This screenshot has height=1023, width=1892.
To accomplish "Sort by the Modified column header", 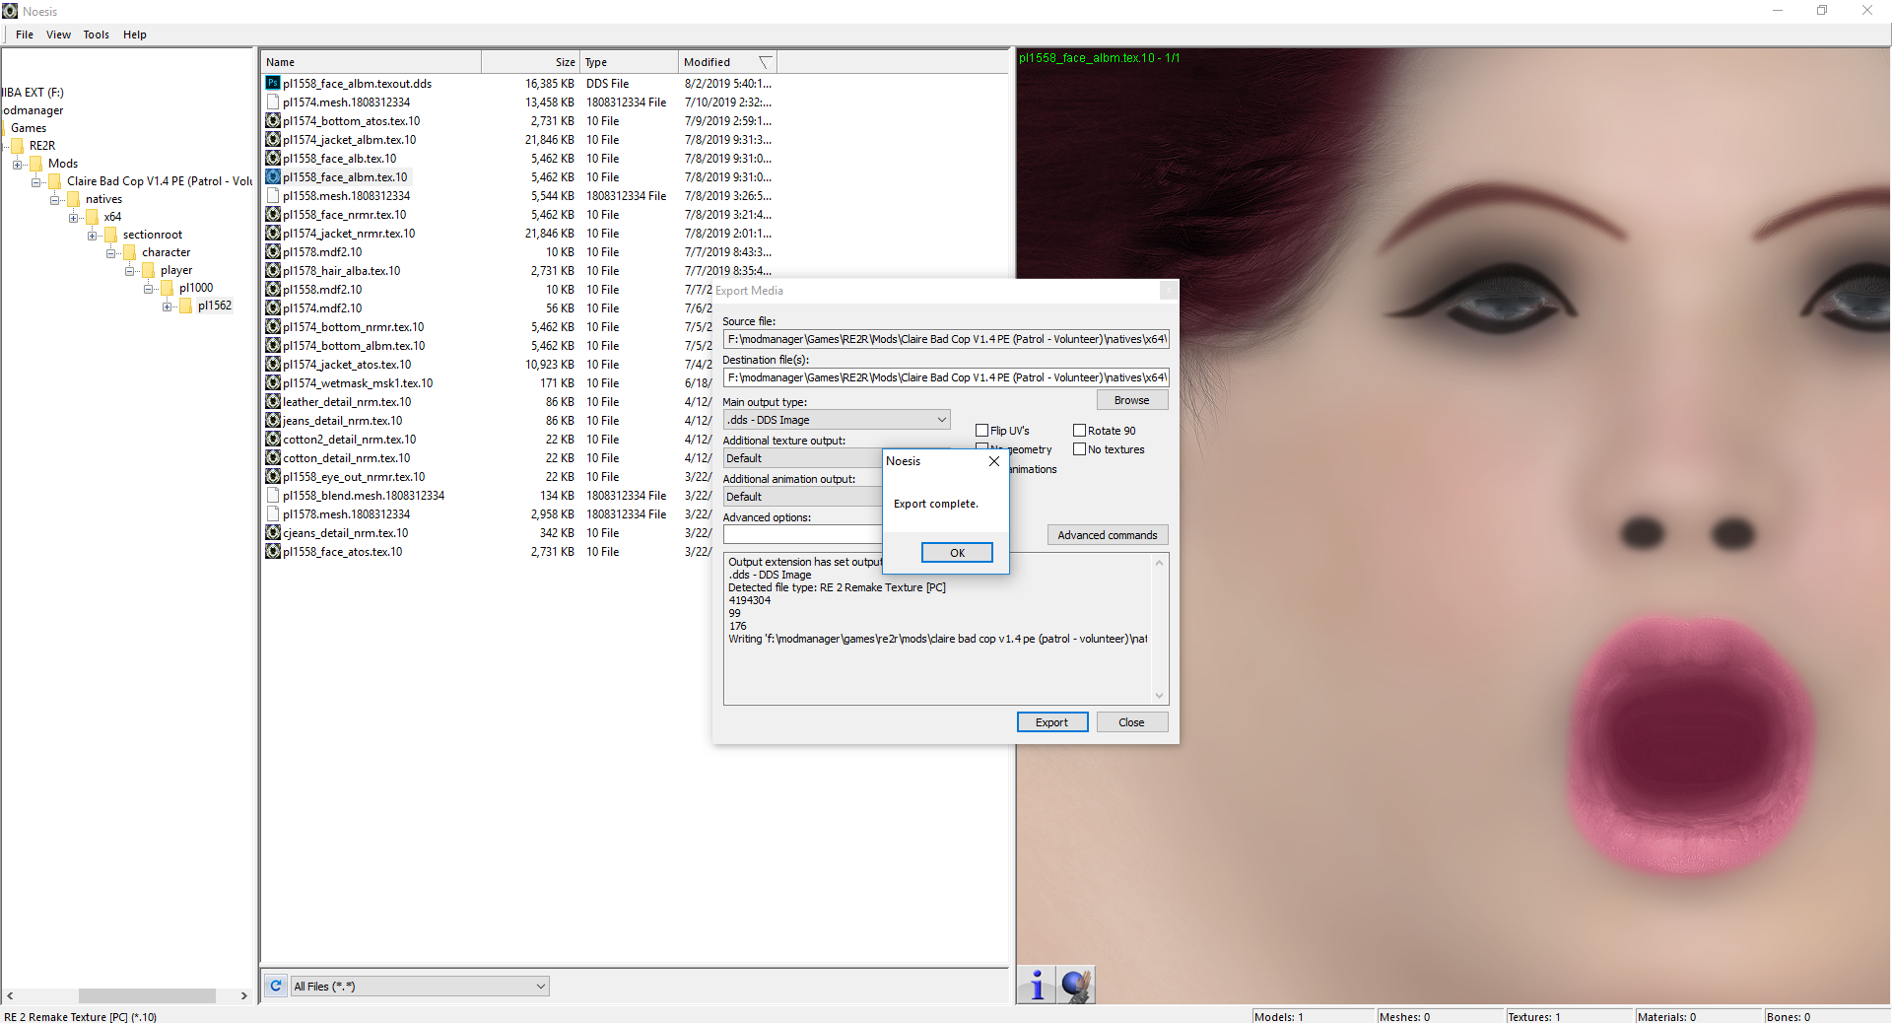I will [x=727, y=62].
